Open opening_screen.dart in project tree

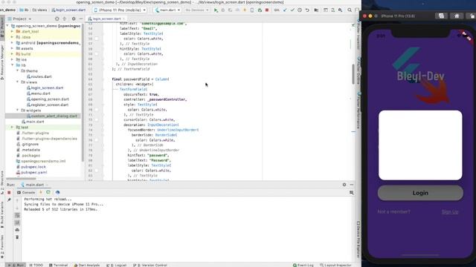(48, 99)
